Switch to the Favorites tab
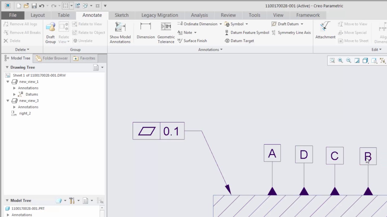This screenshot has height=217, width=387. coord(84,58)
